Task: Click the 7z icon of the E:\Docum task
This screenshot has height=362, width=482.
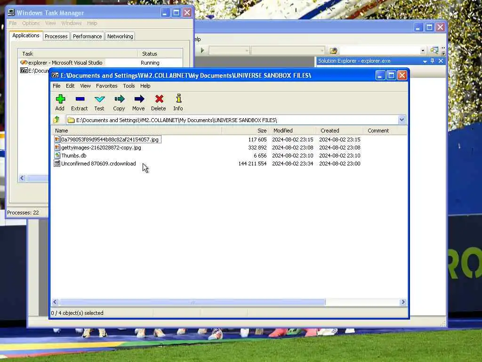Action: [24, 71]
